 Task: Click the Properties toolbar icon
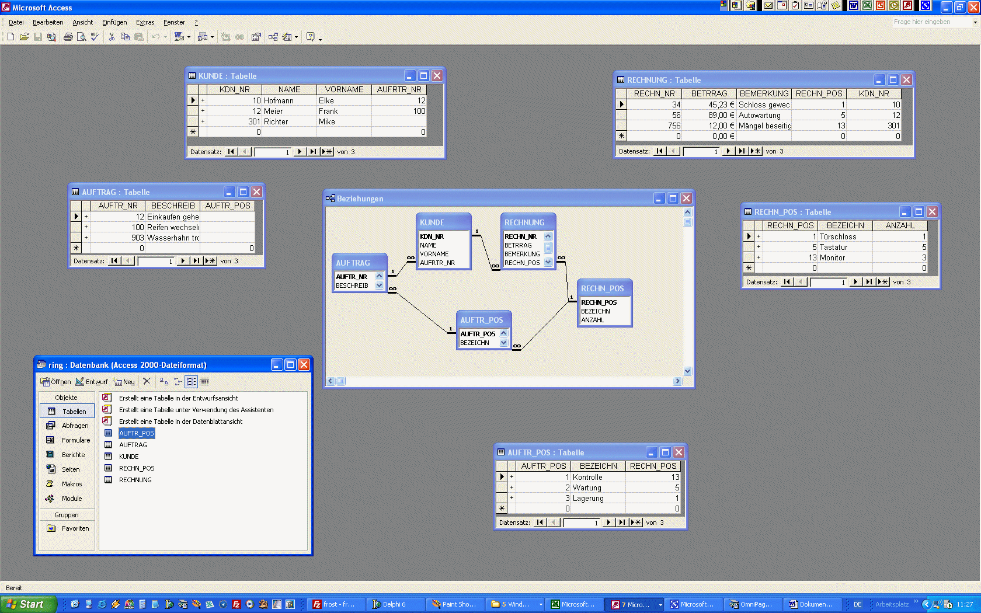[x=256, y=37]
